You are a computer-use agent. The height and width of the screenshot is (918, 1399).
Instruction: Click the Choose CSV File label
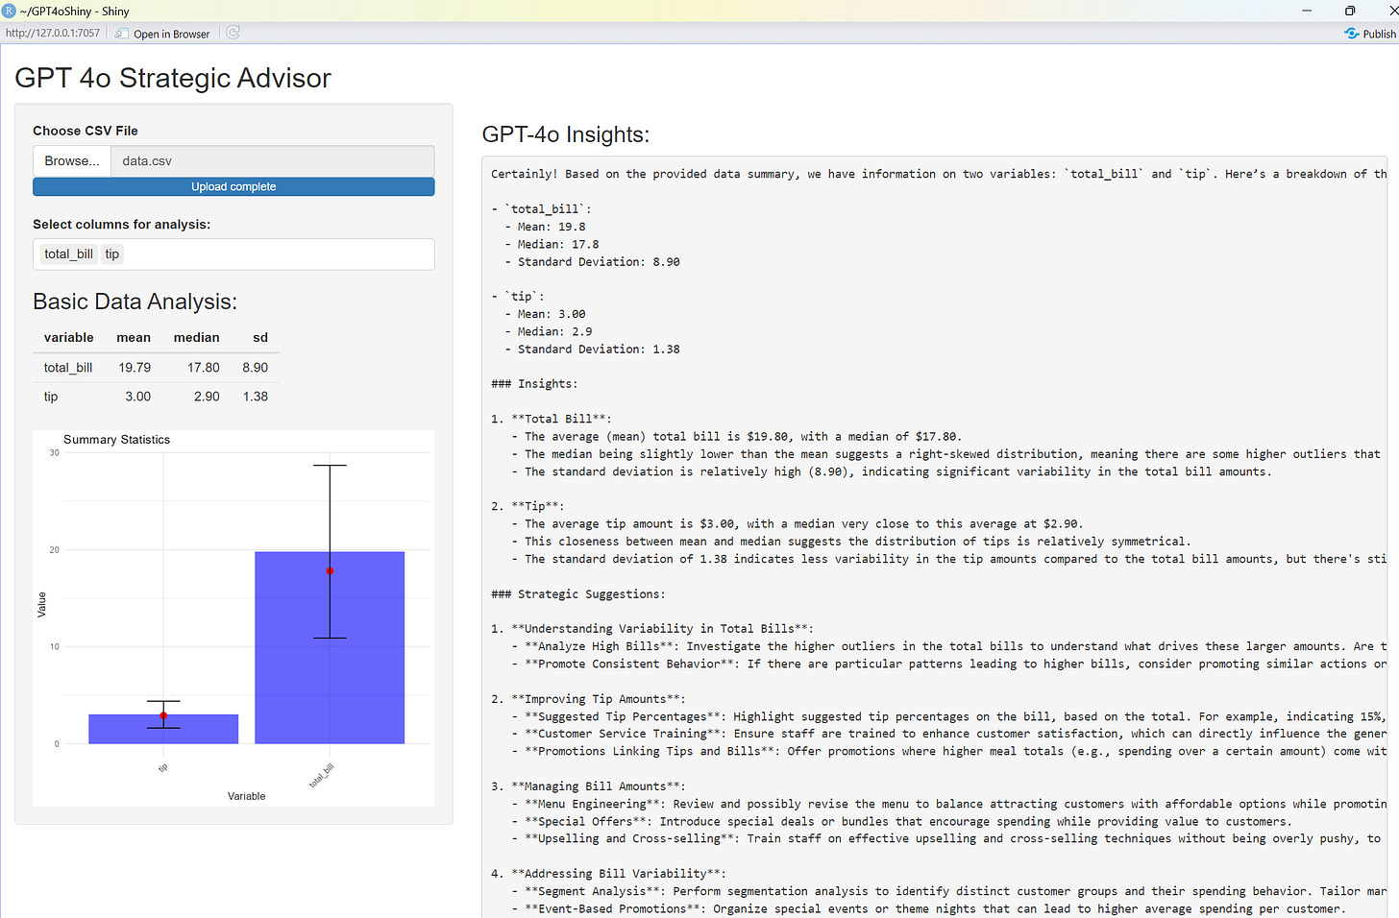point(86,131)
